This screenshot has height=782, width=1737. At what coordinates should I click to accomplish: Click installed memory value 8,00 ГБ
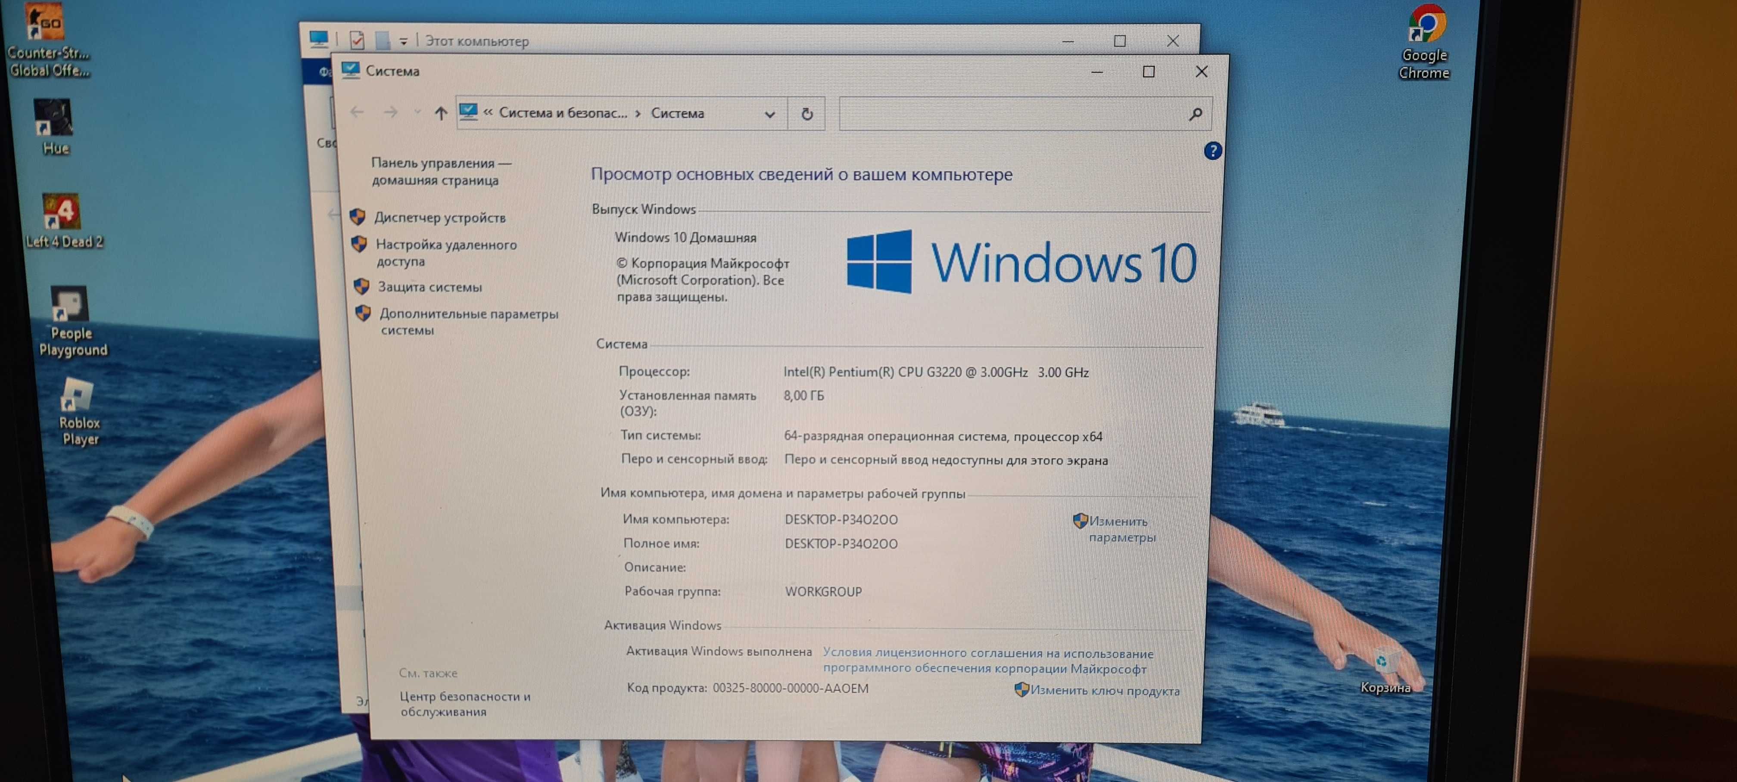pos(803,396)
